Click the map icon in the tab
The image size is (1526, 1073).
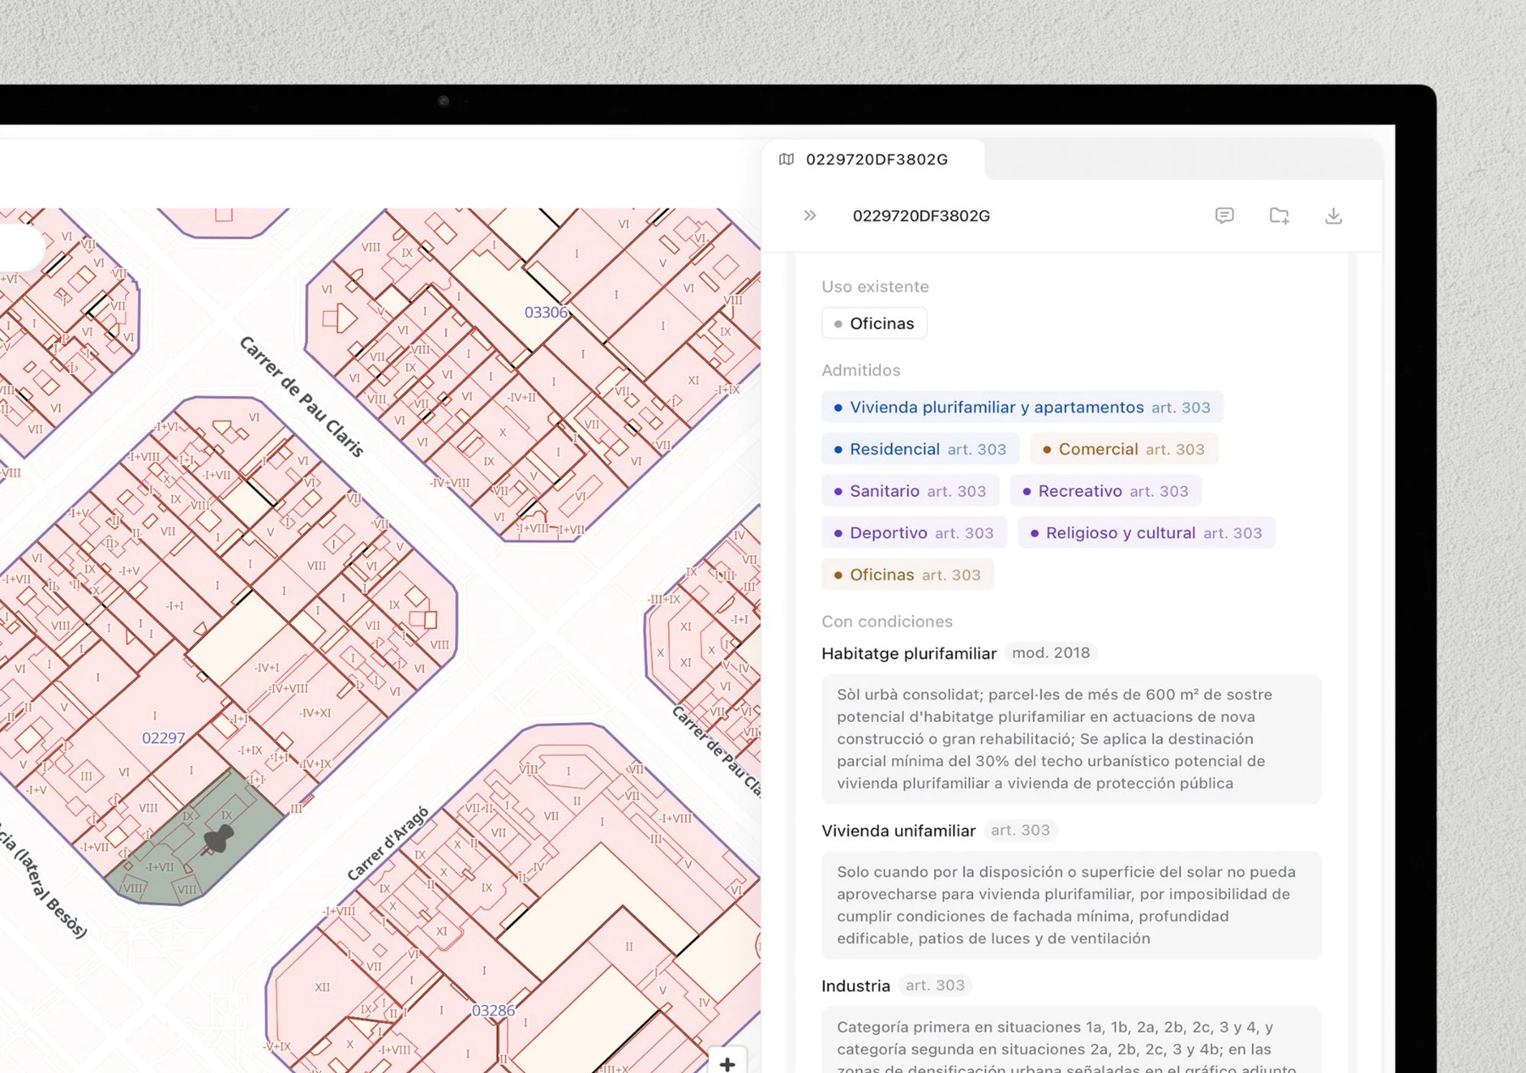click(787, 159)
